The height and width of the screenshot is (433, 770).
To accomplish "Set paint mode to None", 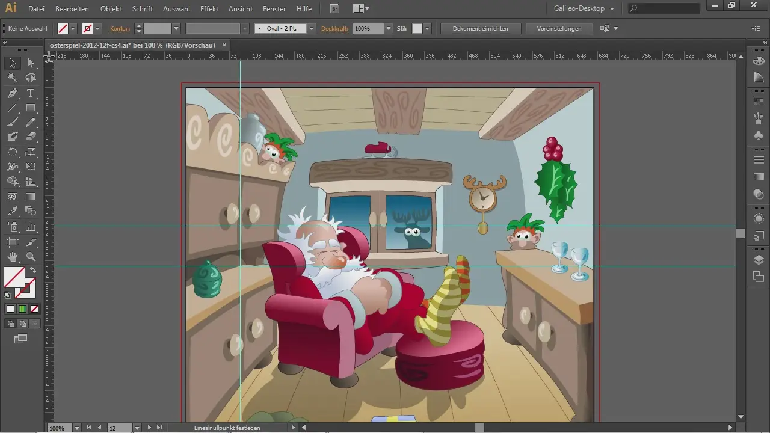I will [x=34, y=309].
